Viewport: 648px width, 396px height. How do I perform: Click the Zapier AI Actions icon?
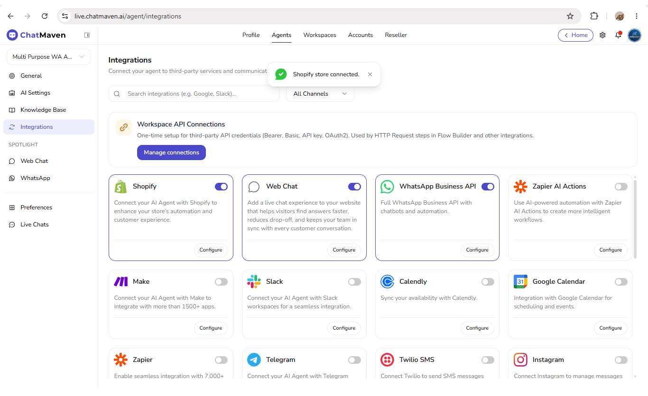click(x=520, y=187)
